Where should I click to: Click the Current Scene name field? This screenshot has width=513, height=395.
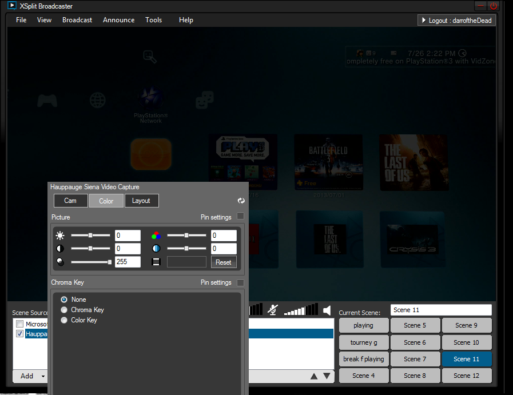point(441,310)
